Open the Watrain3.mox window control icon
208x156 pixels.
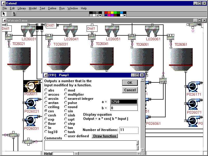[5, 21]
